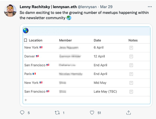Viewport: 156px width, 119px height.
Task: Open the share upload icon
Action: (128, 113)
